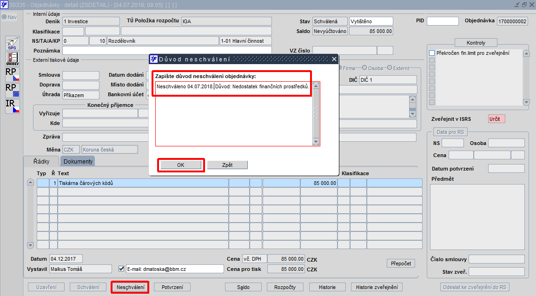Open the Rozpočty button
536x296 pixels.
(x=285, y=287)
